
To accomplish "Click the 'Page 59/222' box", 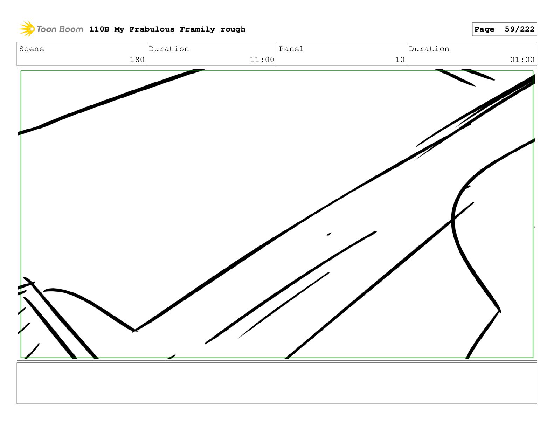I will [x=504, y=29].
